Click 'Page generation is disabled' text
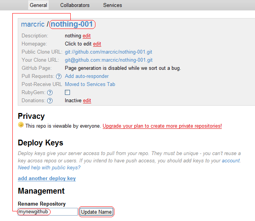This screenshot has width=255, height=221. point(123,68)
